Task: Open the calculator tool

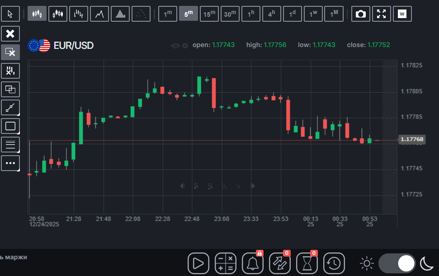Action: [x=226, y=263]
